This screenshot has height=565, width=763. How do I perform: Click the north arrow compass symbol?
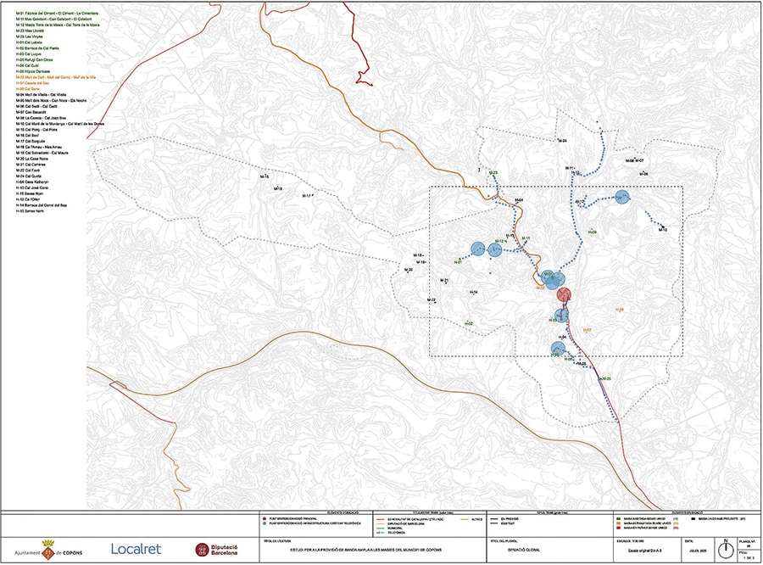pos(725,545)
